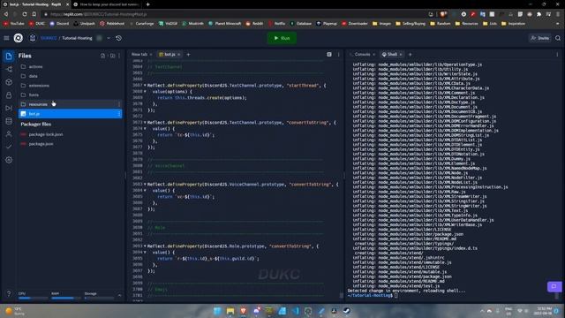Expand the extensions folder
This screenshot has height=318, width=565.
pos(71,86)
